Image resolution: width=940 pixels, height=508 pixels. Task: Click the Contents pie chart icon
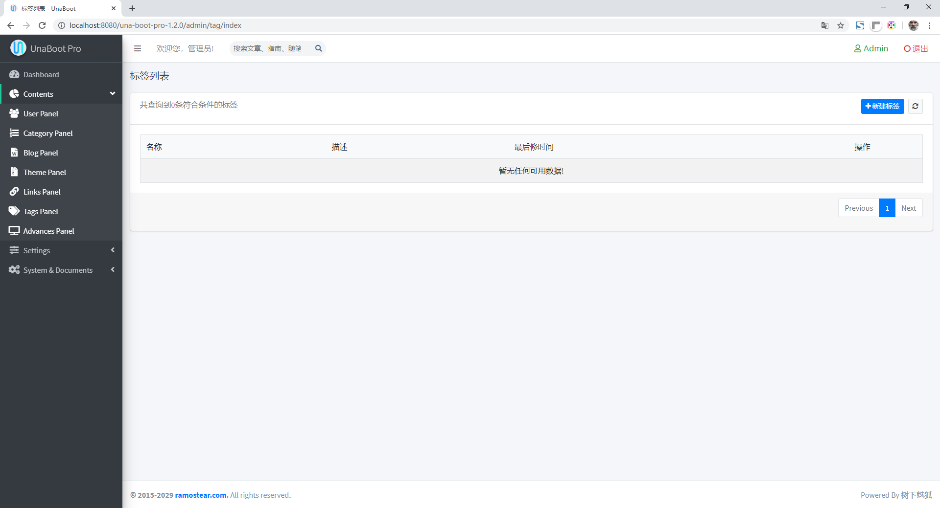tap(14, 94)
